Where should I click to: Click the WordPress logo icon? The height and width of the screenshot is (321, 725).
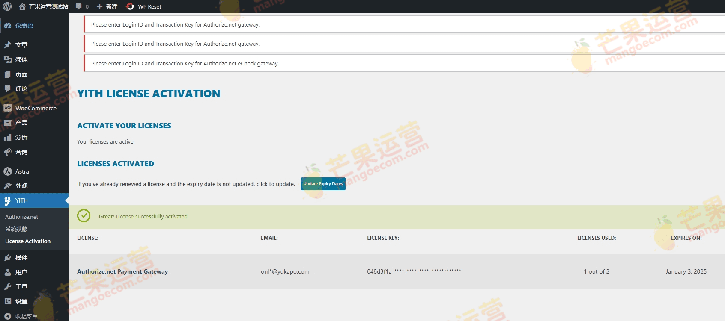point(7,6)
